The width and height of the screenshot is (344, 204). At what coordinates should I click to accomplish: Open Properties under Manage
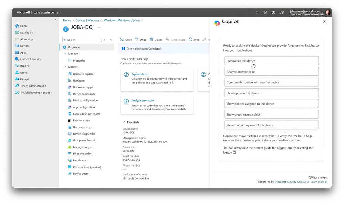pyautogui.click(x=79, y=61)
